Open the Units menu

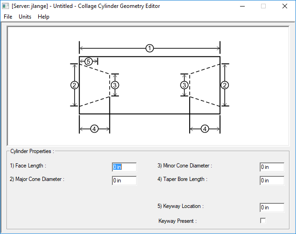pos(25,17)
